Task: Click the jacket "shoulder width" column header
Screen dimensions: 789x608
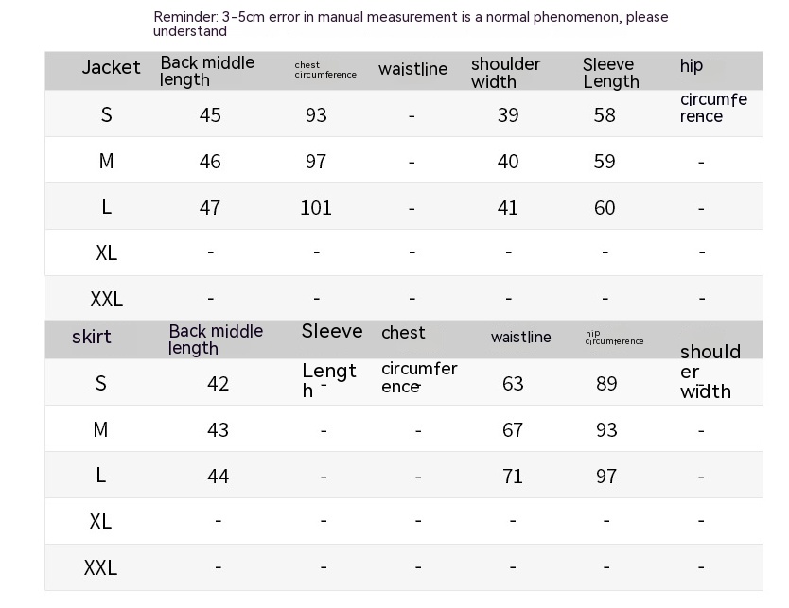Action: pyautogui.click(x=505, y=73)
